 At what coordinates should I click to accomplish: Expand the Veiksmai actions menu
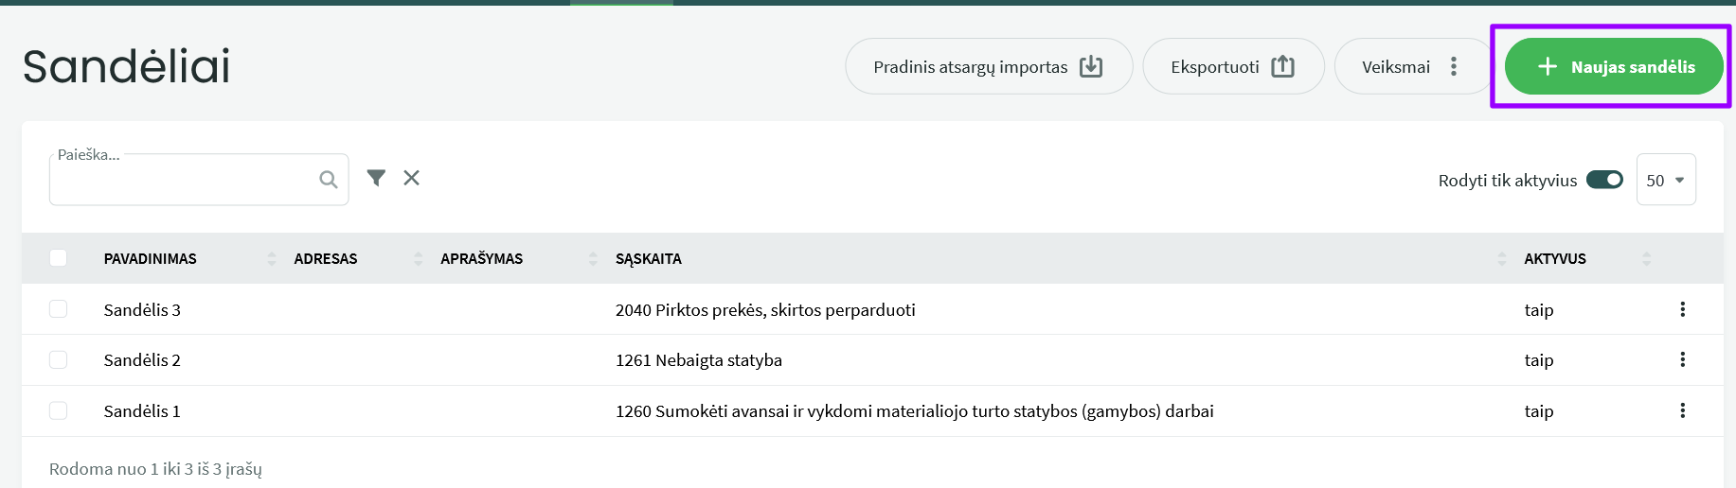1410,66
